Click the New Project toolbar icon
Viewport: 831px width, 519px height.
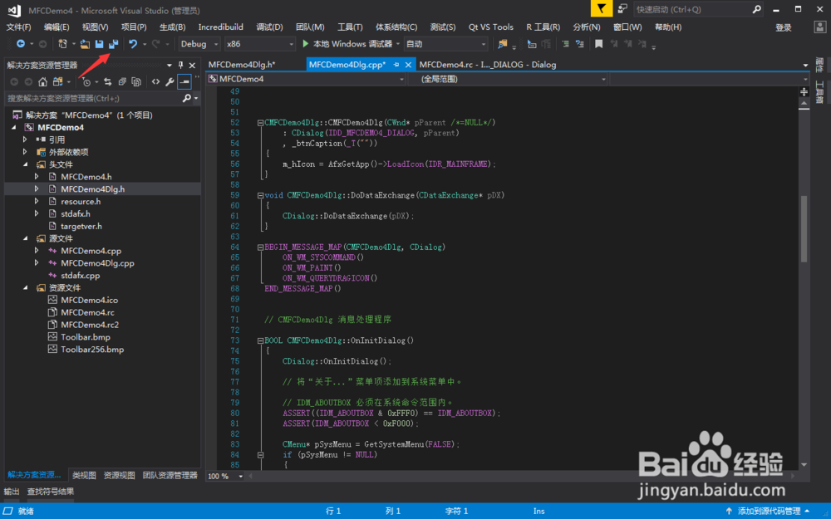[x=62, y=44]
